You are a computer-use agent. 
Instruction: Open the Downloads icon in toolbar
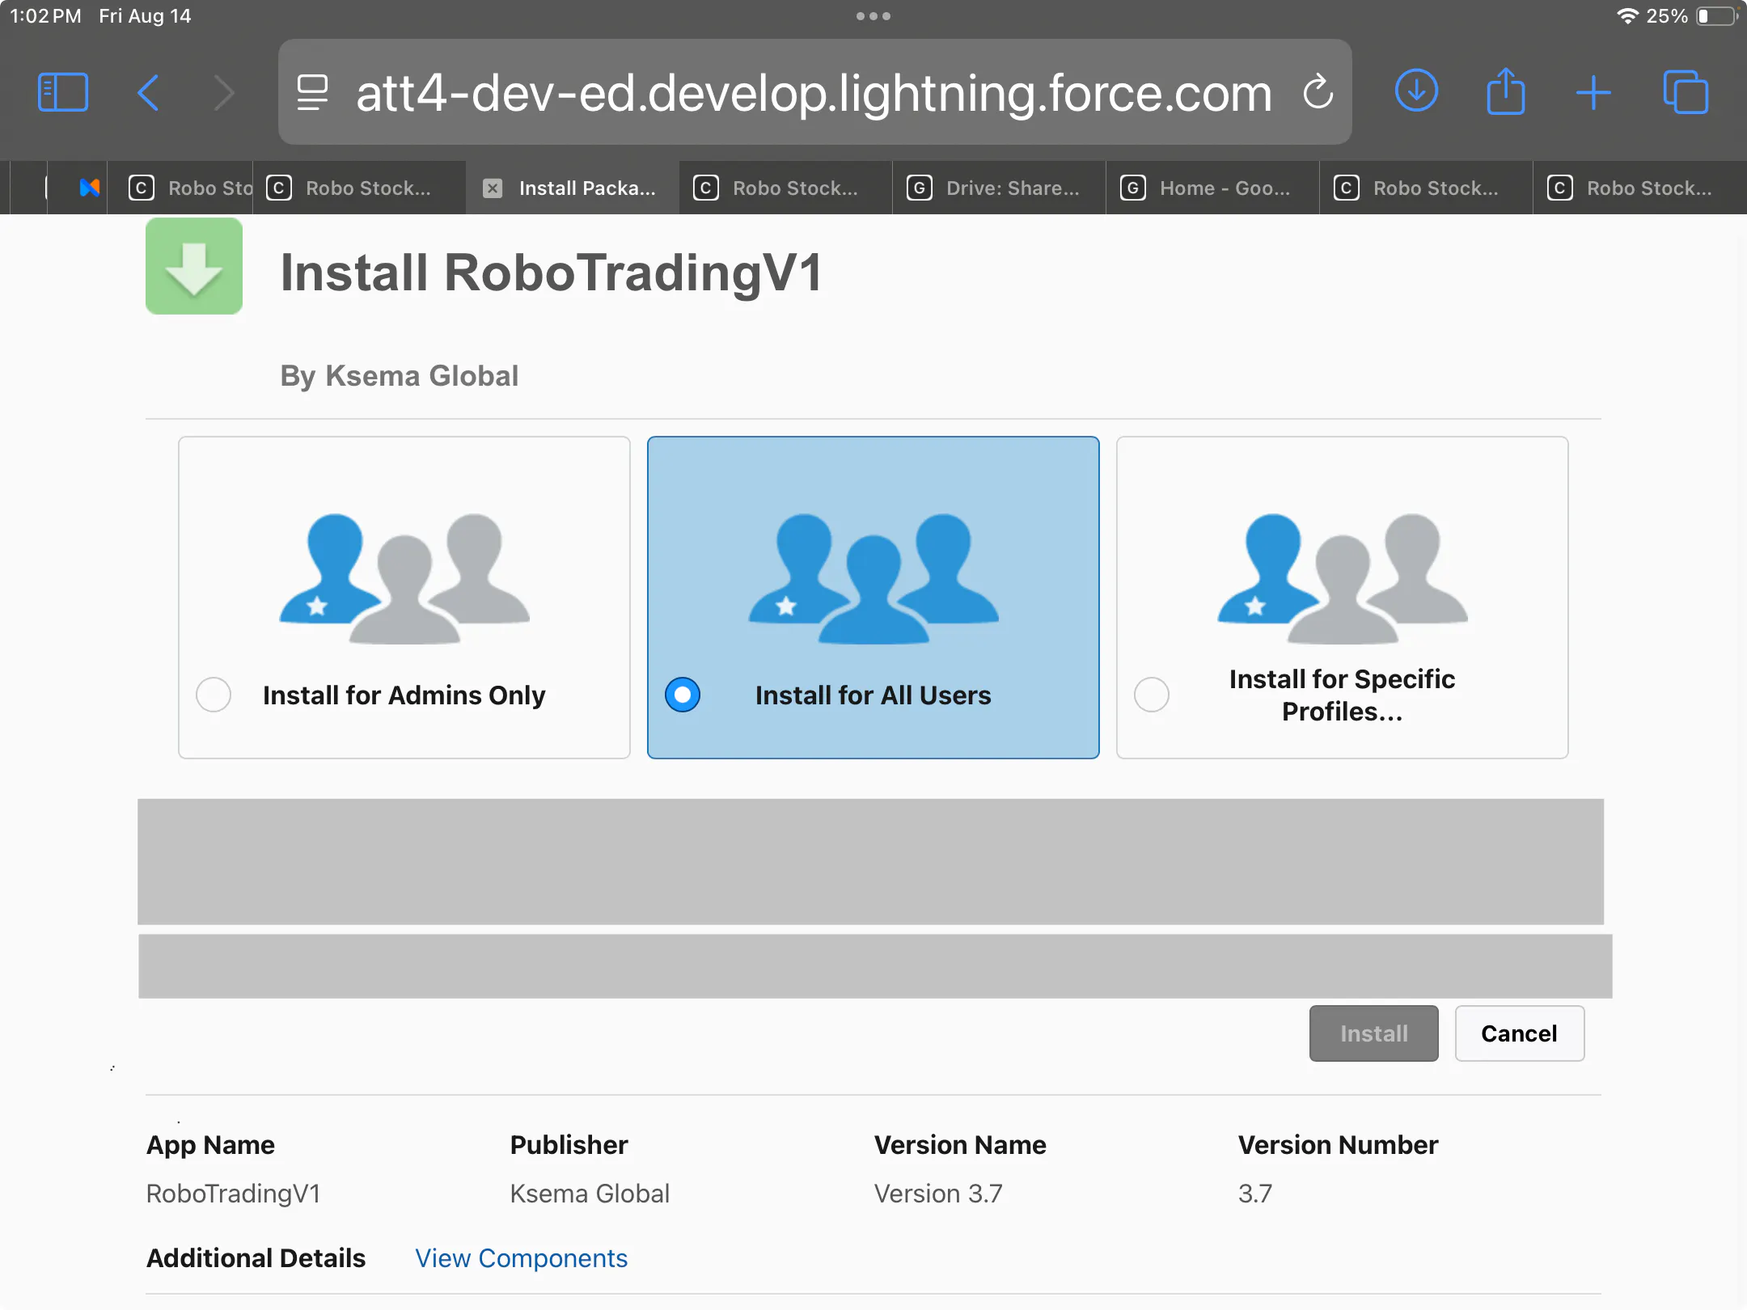[1416, 91]
